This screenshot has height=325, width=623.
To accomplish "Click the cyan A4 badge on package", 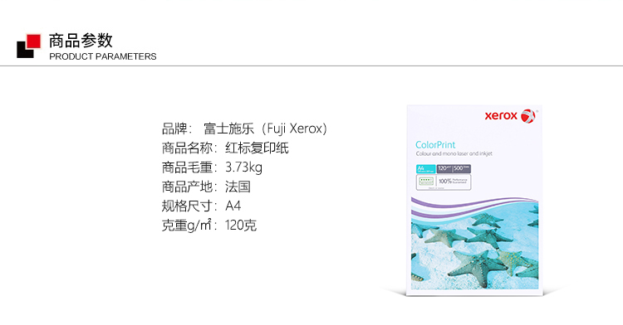I will click(426, 169).
